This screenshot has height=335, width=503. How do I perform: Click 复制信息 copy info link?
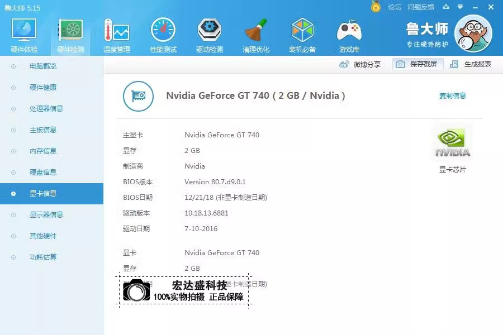pyautogui.click(x=453, y=95)
